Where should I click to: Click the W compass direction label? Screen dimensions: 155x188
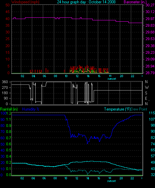(147, 87)
